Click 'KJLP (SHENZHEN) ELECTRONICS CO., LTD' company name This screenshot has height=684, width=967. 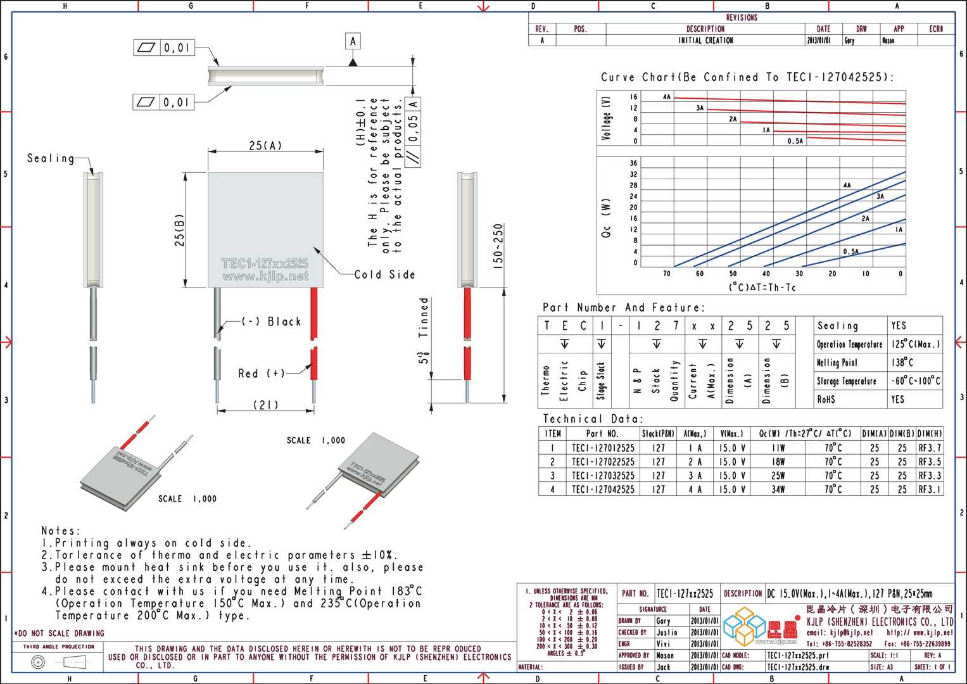point(880,622)
